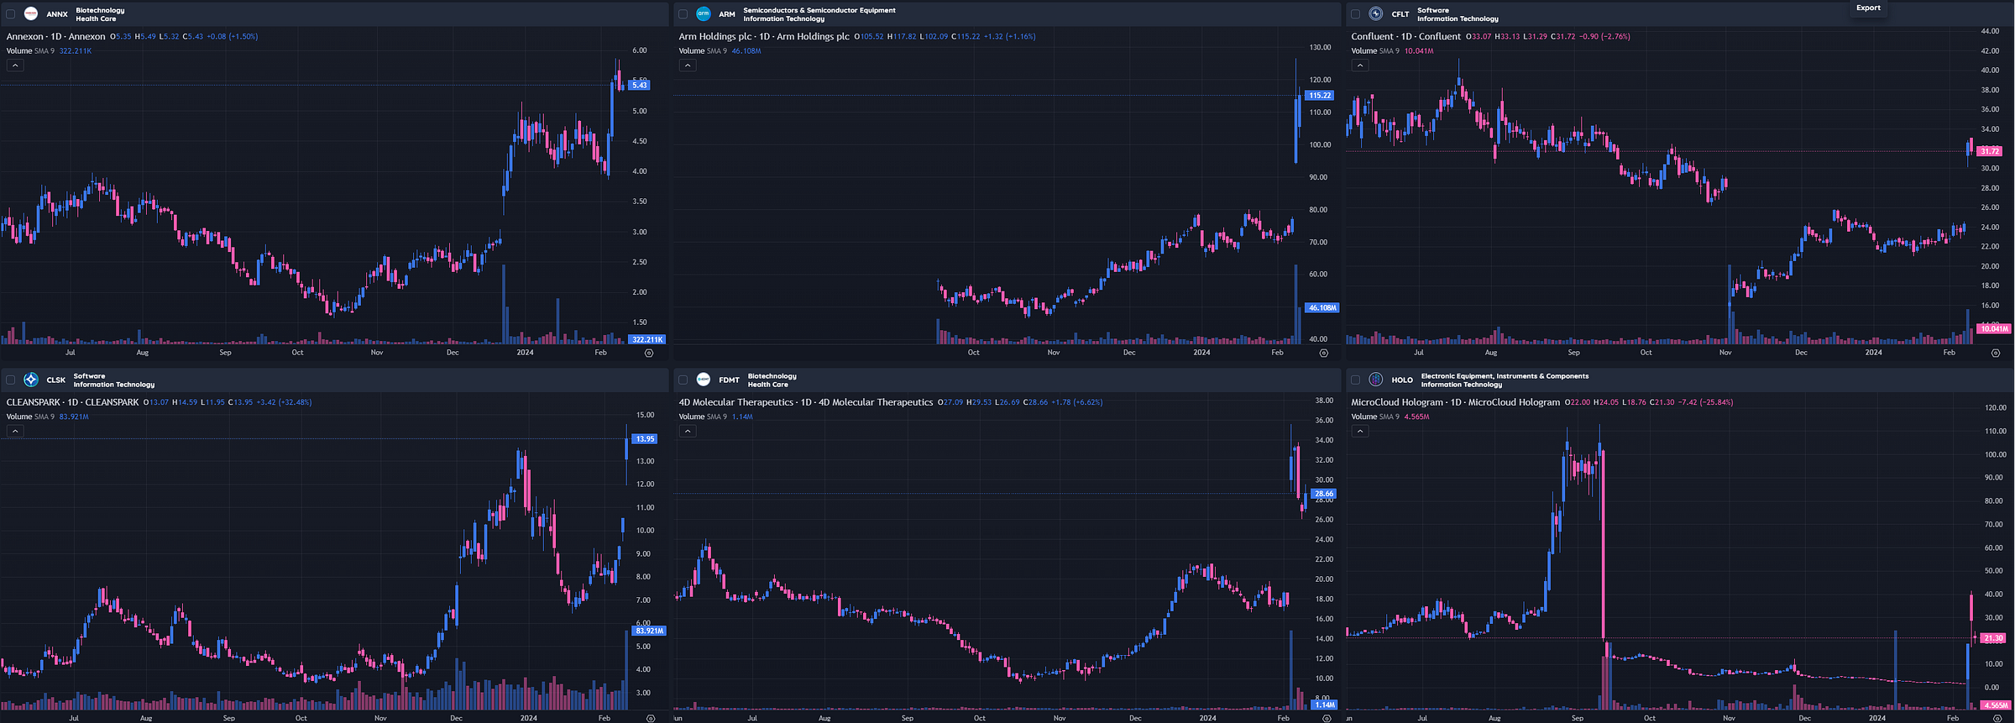2015x723 pixels.
Task: Click the Dec time label on CLEANSPARK chart
Action: tap(456, 718)
